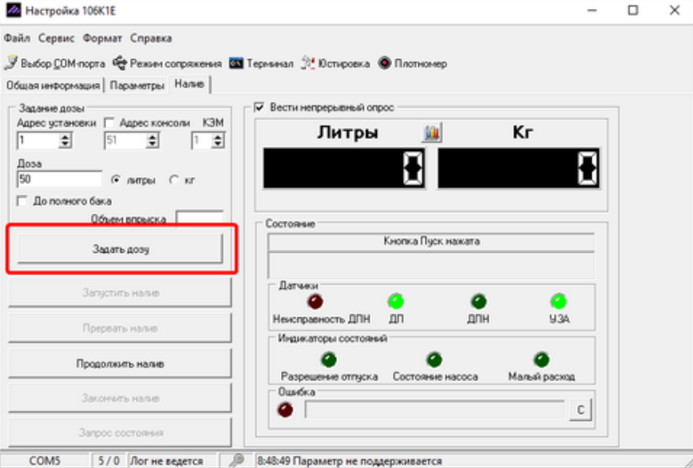Image resolution: width=693 pixels, height=468 pixels.
Task: Focus the Доза input field
Action: click(59, 179)
